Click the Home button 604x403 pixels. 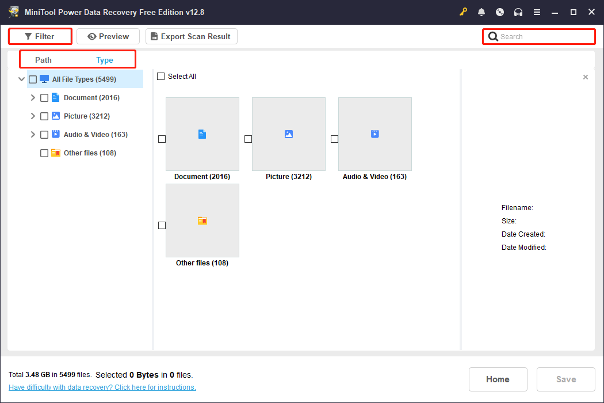click(498, 379)
